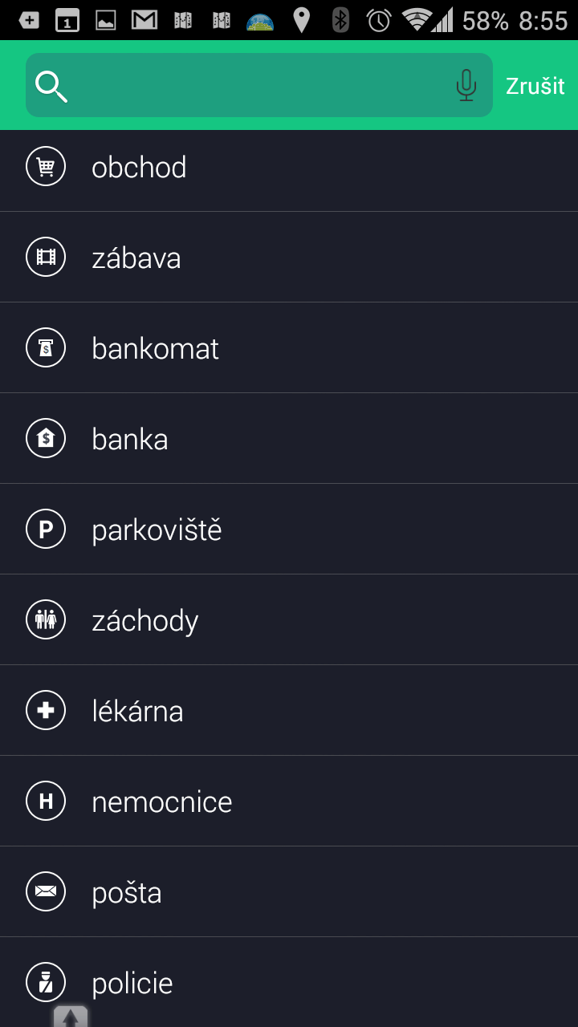Open the lékárna category
The width and height of the screenshot is (578, 1027).
[x=289, y=711]
